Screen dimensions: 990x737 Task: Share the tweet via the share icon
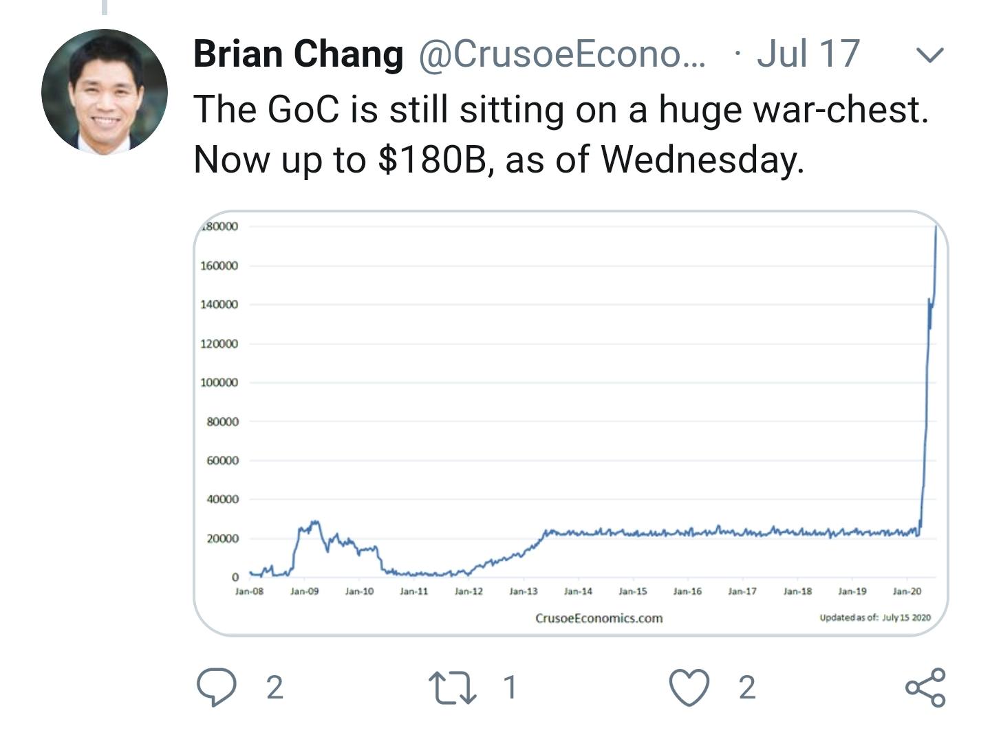[x=926, y=687]
